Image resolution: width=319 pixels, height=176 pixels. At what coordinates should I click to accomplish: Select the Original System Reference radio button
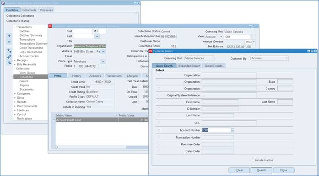click(x=159, y=95)
